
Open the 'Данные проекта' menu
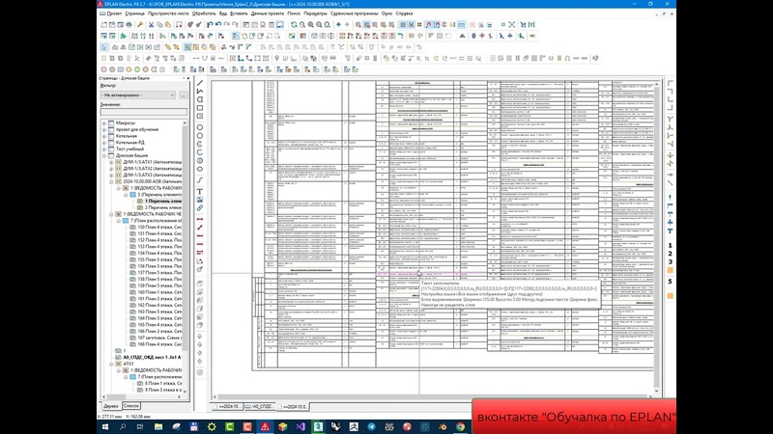pyautogui.click(x=268, y=14)
